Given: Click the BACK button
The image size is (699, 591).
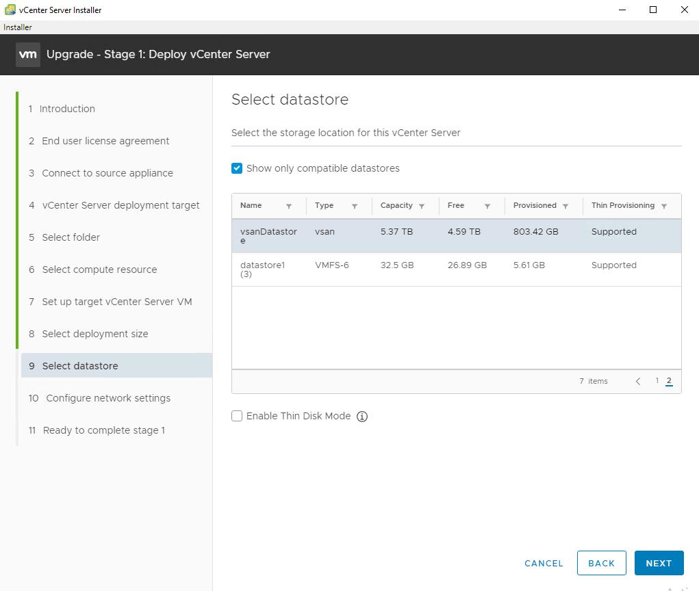Looking at the screenshot, I should 601,563.
